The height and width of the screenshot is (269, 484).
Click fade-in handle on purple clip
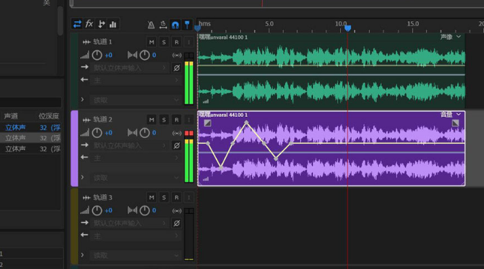208,123
